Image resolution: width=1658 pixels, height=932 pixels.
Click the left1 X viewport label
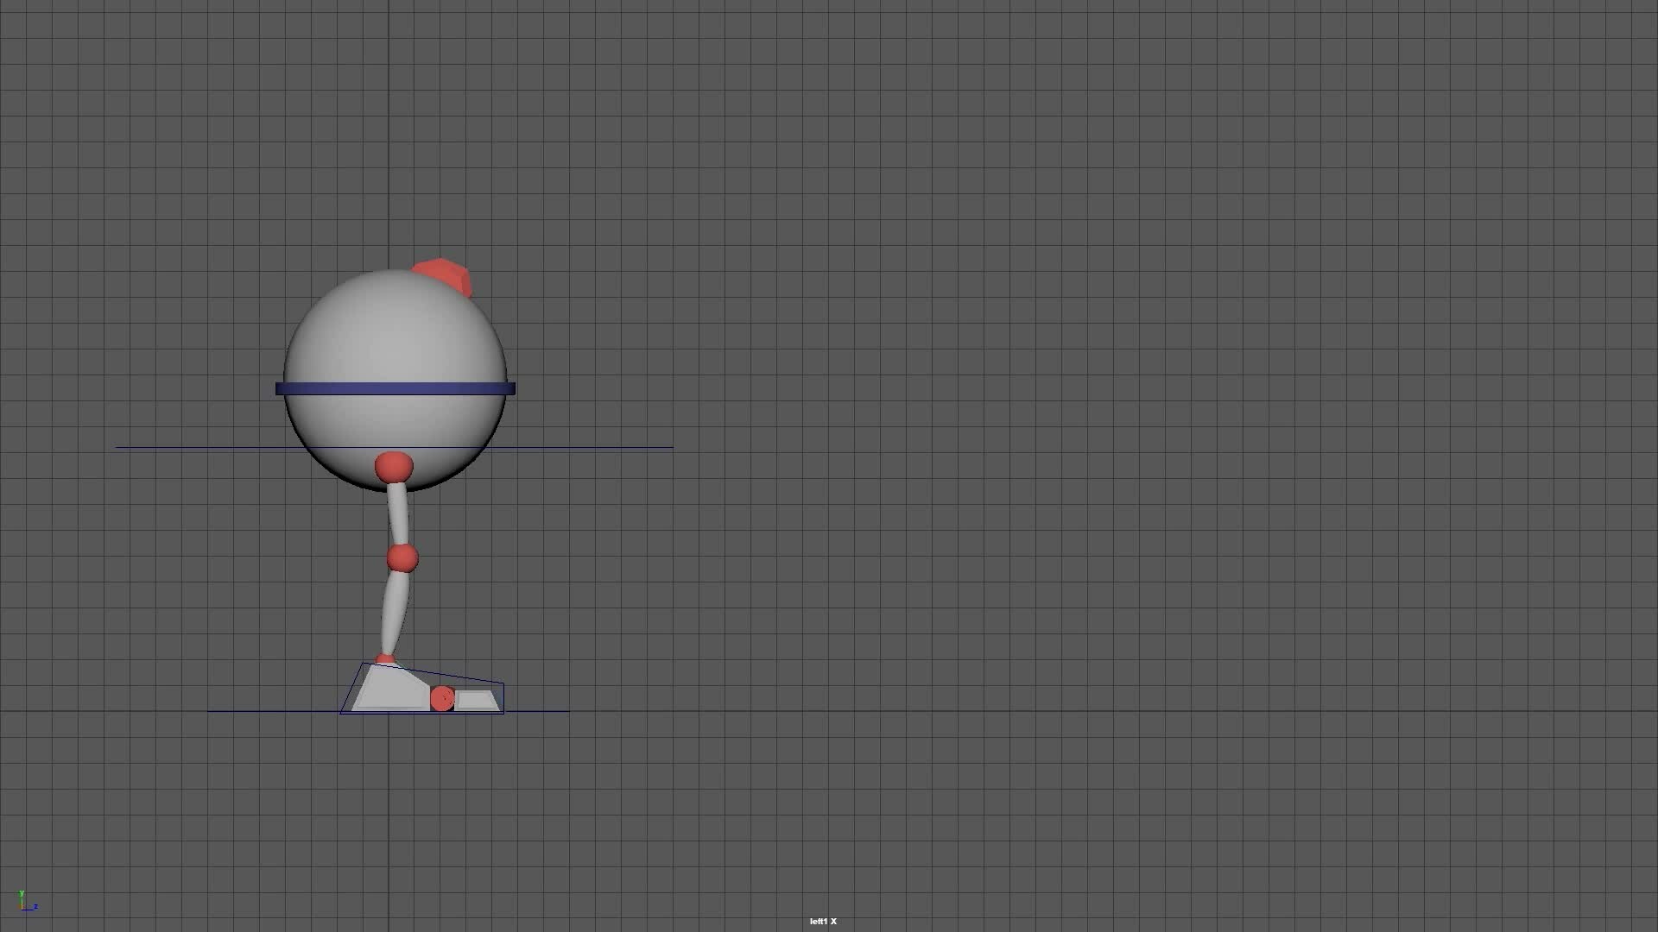[823, 922]
